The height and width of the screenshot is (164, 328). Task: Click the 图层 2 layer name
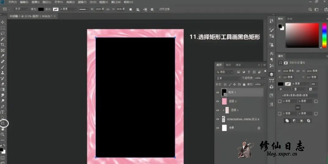(232, 101)
